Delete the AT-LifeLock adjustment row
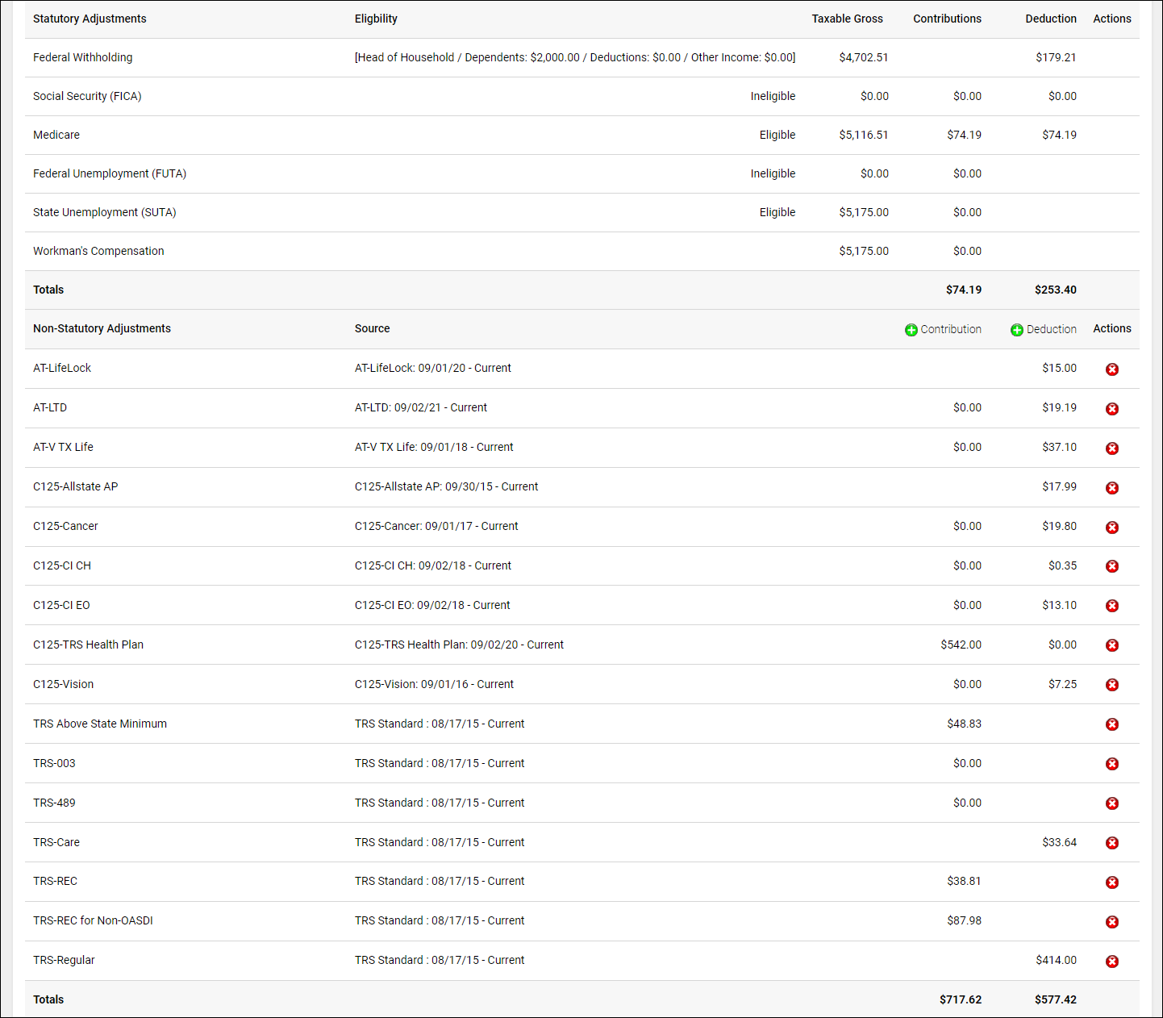 1111,369
